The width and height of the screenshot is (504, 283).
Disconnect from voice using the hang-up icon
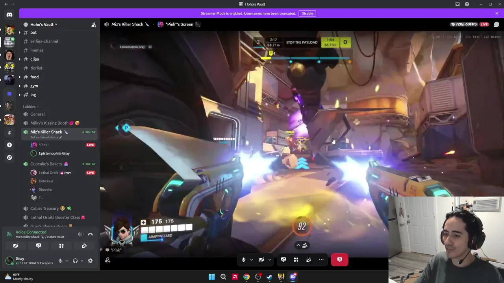coord(90,234)
